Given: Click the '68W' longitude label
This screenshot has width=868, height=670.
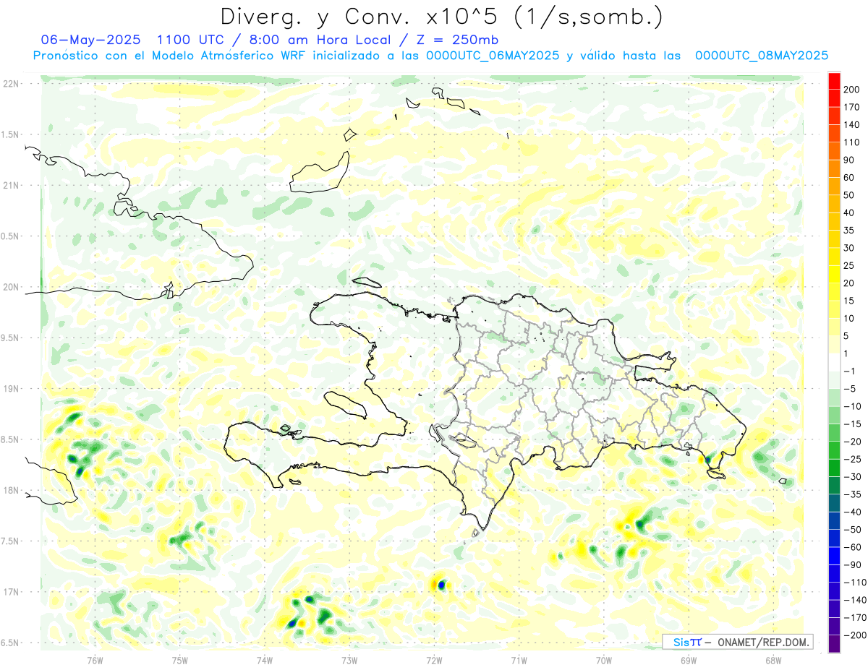Looking at the screenshot, I should point(773,660).
